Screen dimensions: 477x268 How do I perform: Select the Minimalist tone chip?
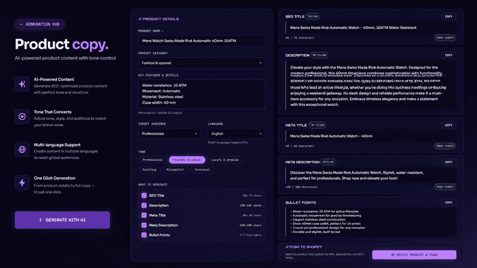click(175, 170)
